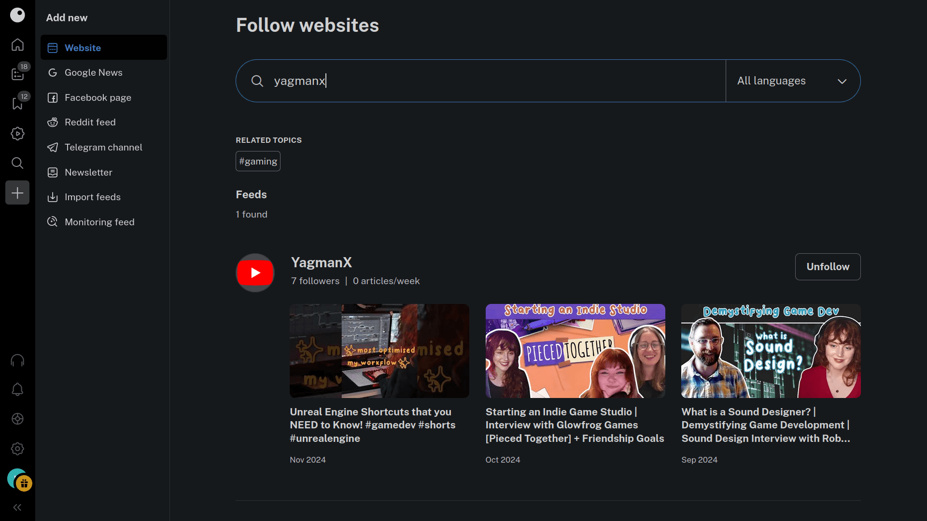Open the YagmanX feed title

click(321, 262)
